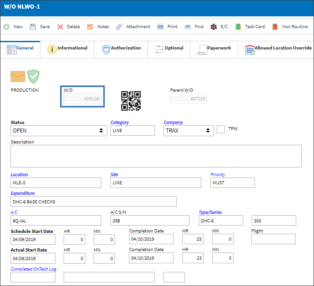
Task: Click the Authorization shield icon
Action: [x=106, y=50]
